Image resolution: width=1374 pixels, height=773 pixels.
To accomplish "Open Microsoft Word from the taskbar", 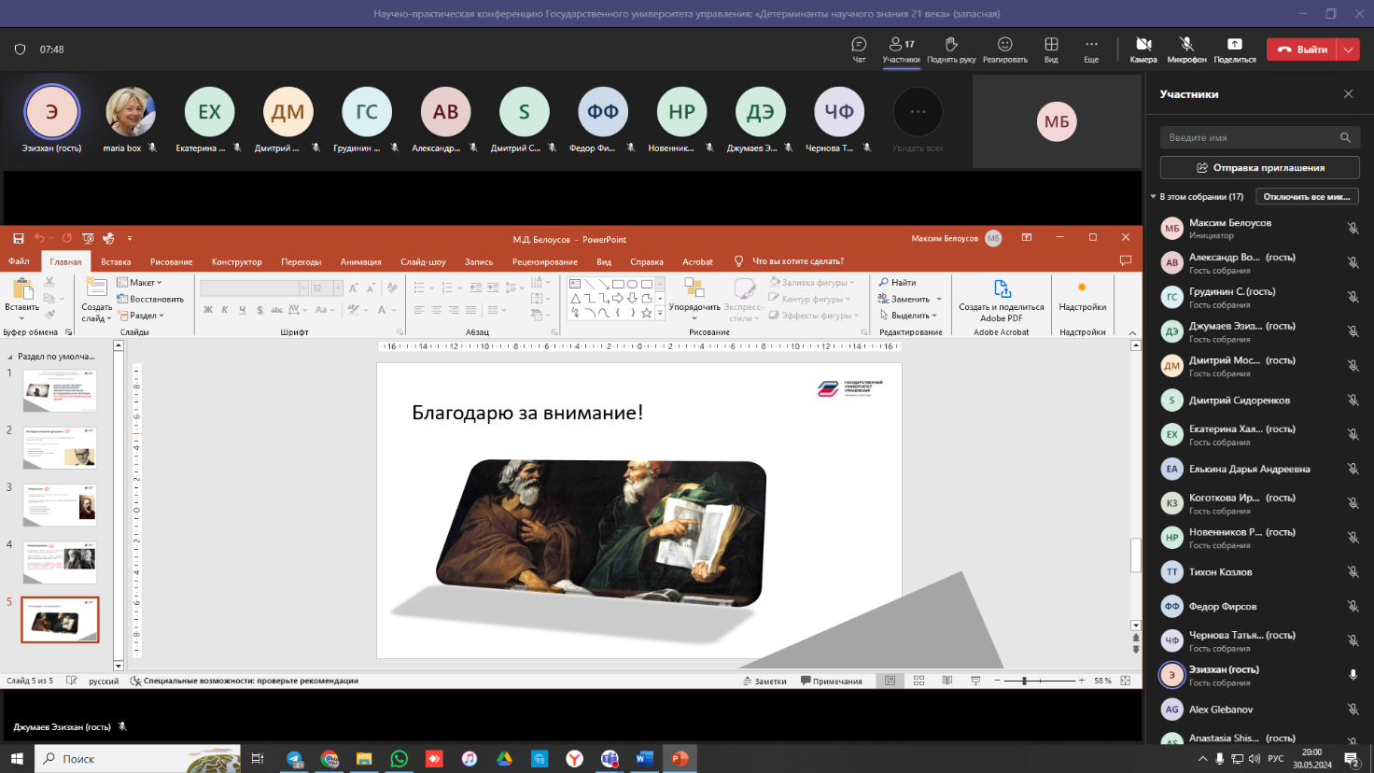I will tap(644, 758).
